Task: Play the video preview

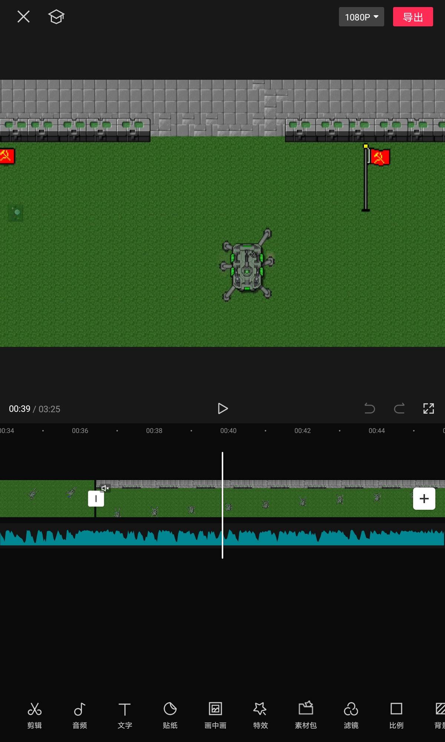Action: click(x=222, y=408)
